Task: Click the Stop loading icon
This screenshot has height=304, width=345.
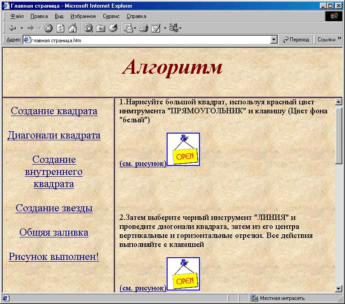Action: point(48,28)
